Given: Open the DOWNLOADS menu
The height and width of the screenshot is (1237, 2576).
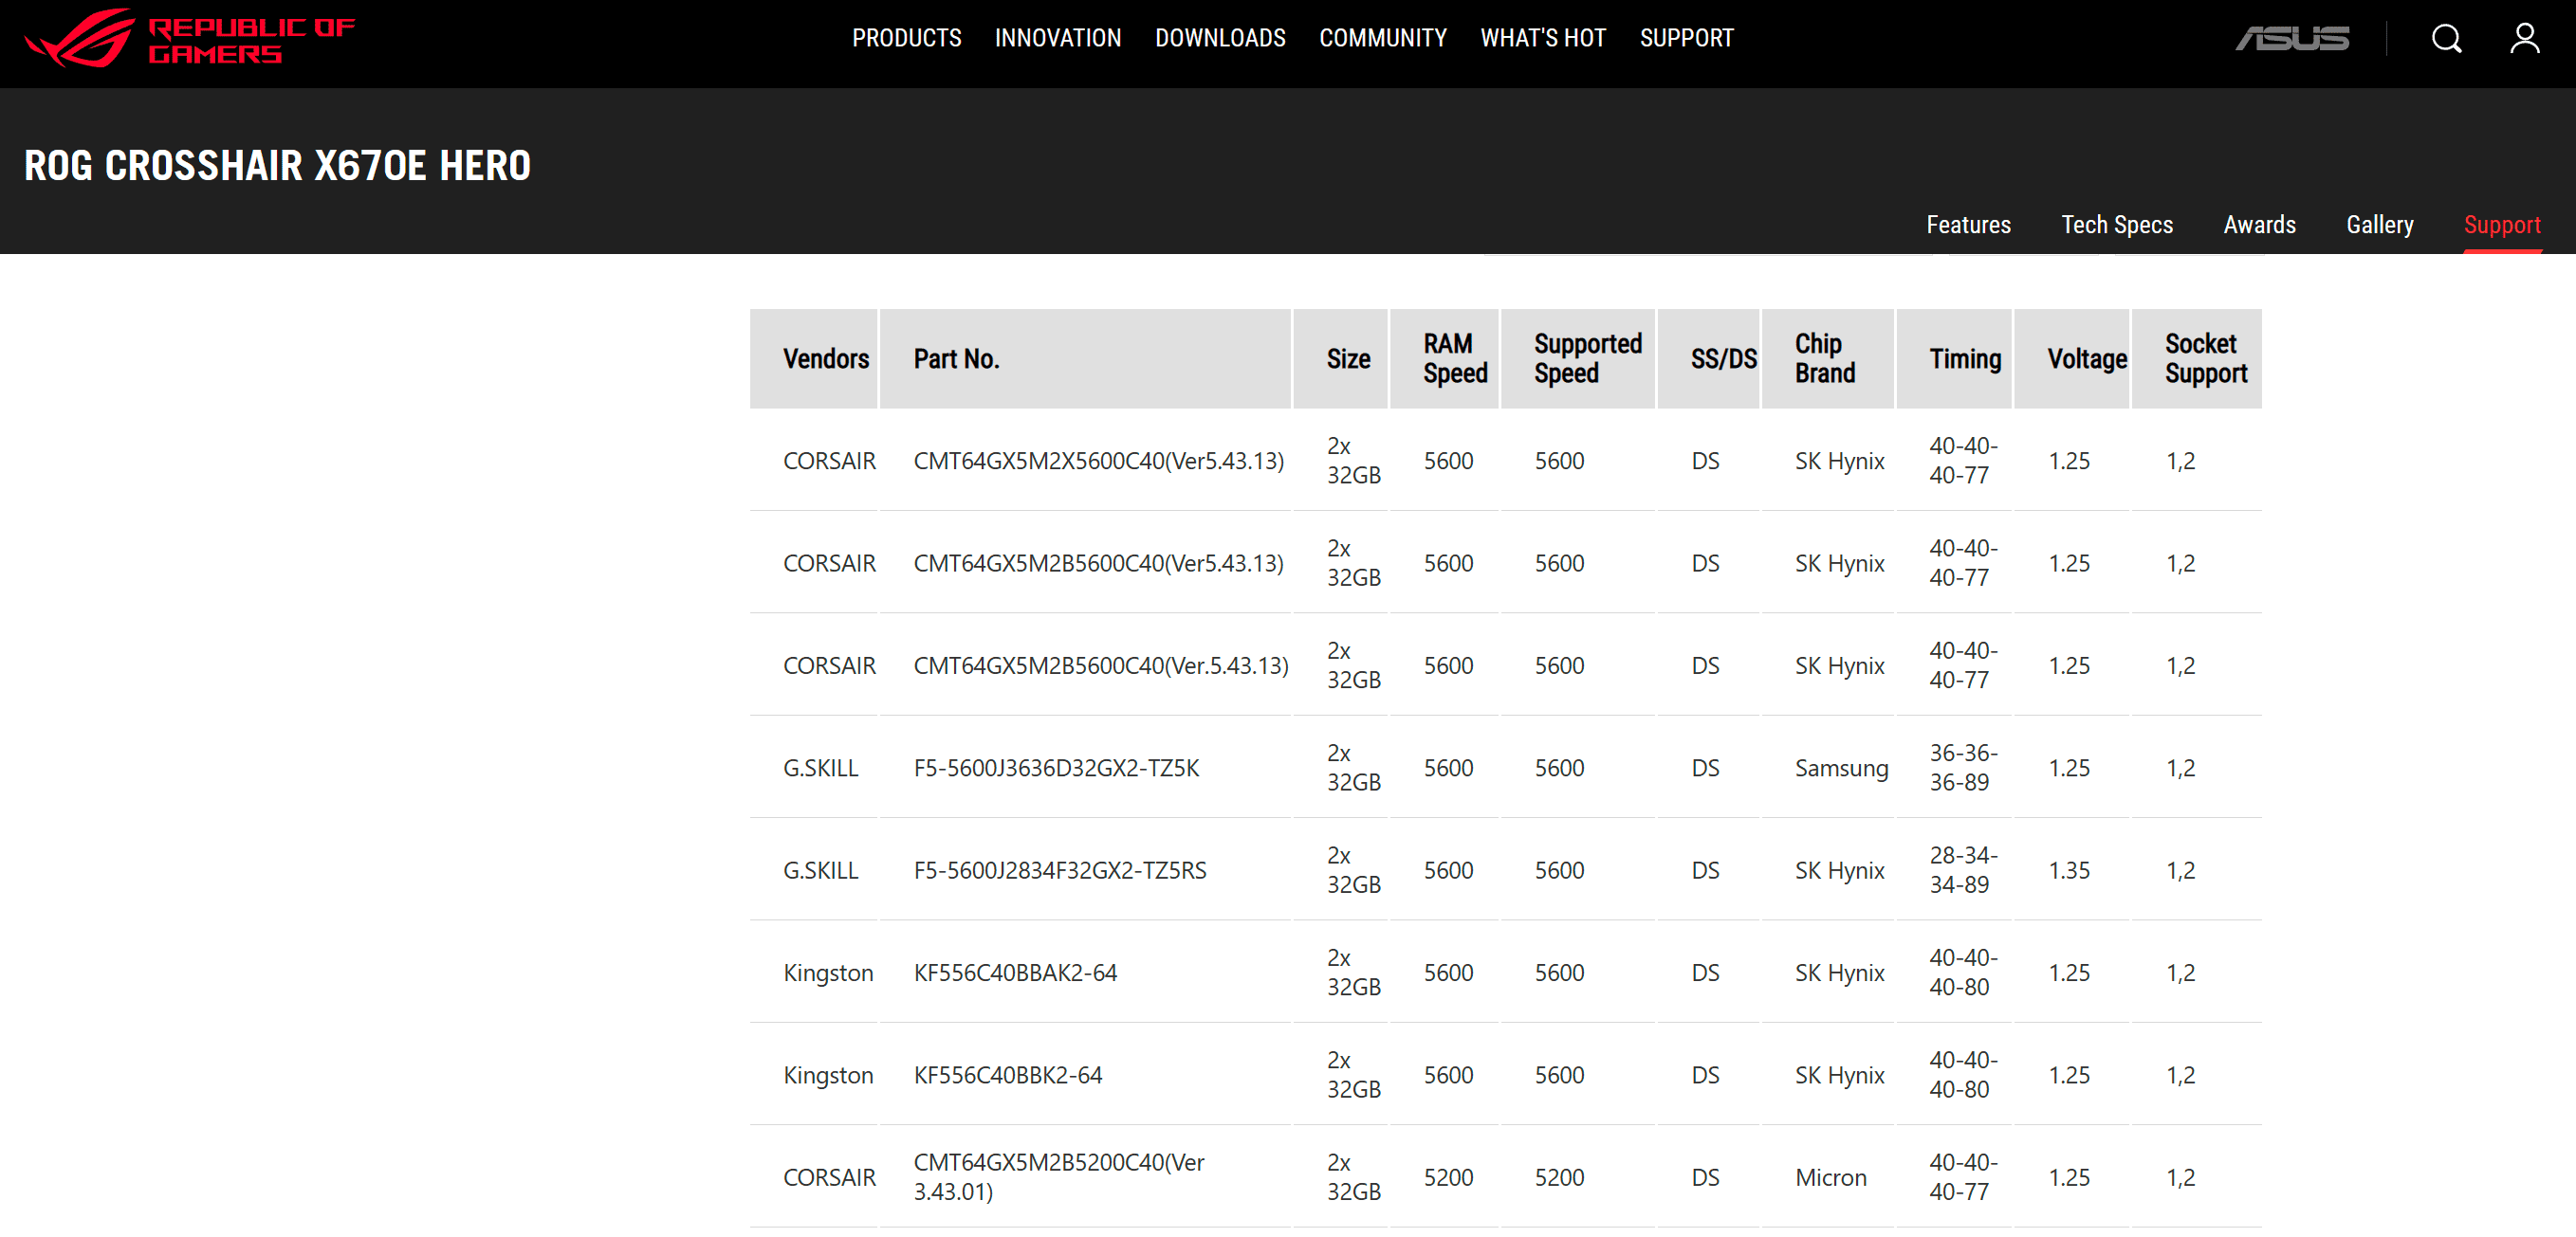Looking at the screenshot, I should [x=1220, y=38].
